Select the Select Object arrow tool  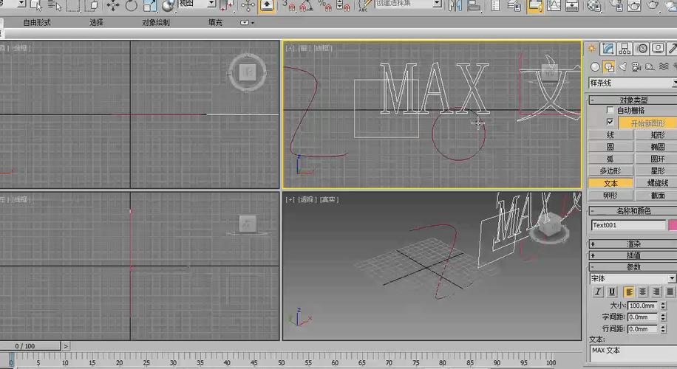(x=36, y=5)
